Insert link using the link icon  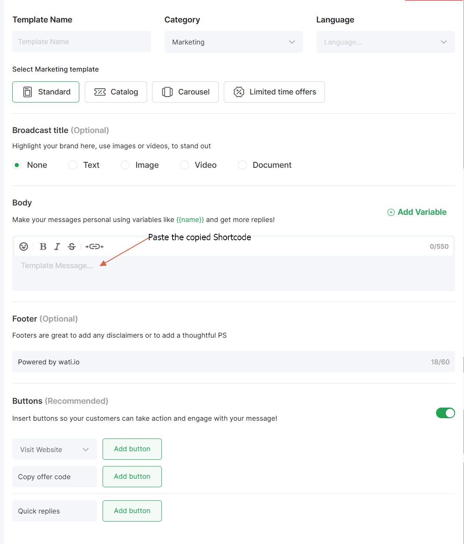pyautogui.click(x=94, y=247)
